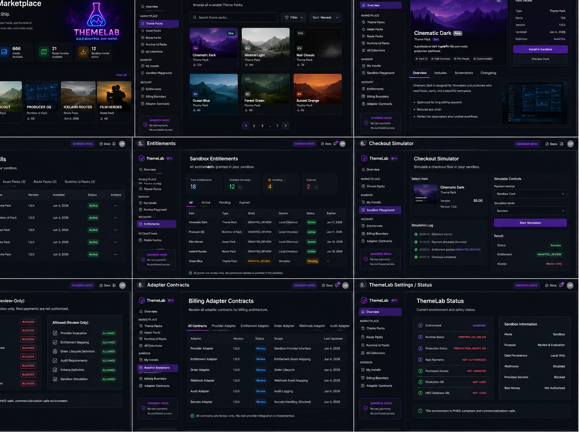Click the ThemeLab logo in the Checkout Simulator sidebar
This screenshot has width=579, height=432.
point(364,158)
